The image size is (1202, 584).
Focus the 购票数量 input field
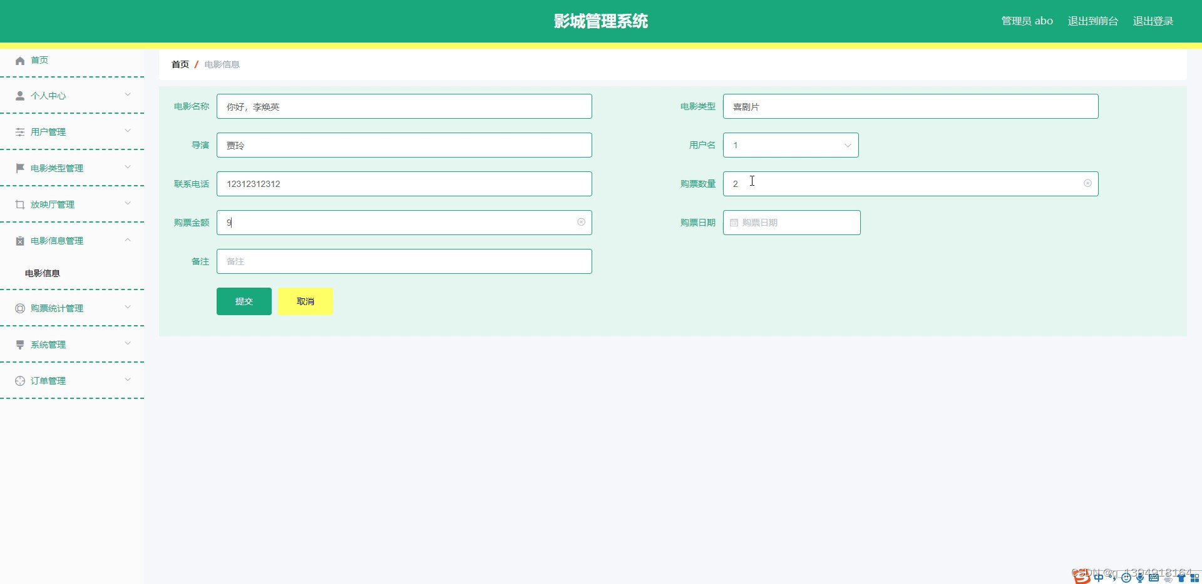(x=911, y=184)
